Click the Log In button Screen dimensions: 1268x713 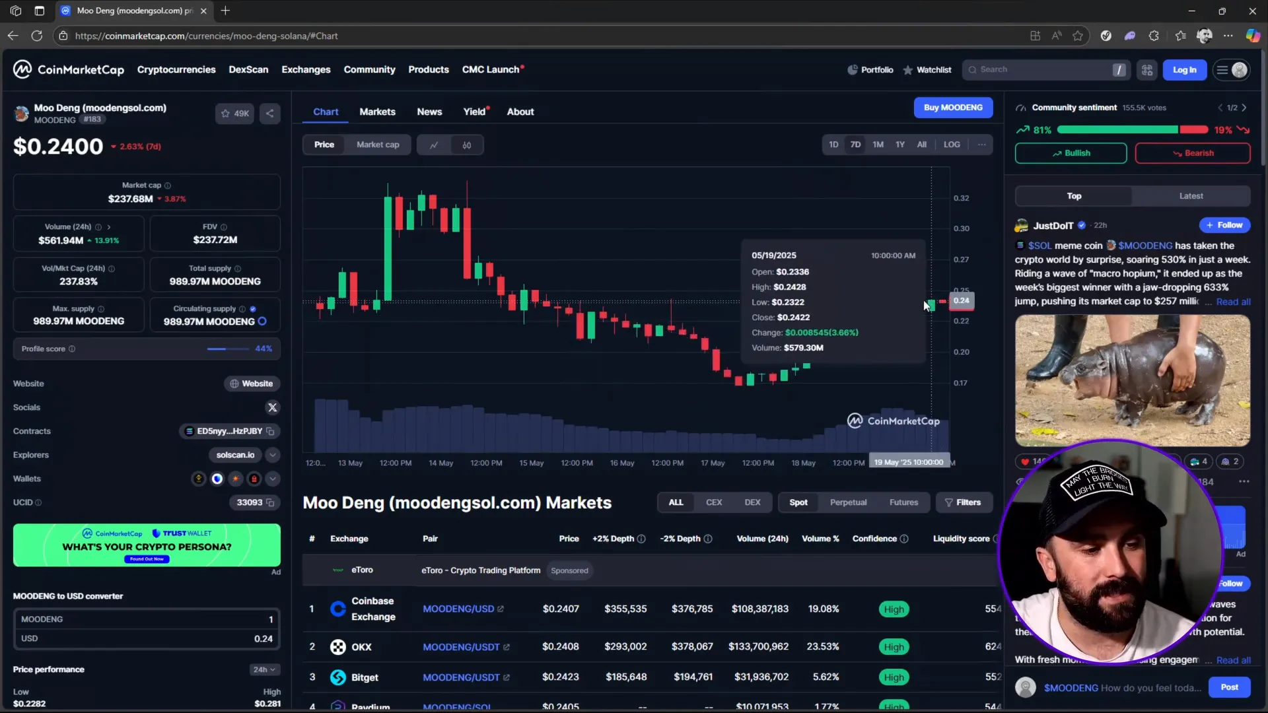tap(1184, 70)
